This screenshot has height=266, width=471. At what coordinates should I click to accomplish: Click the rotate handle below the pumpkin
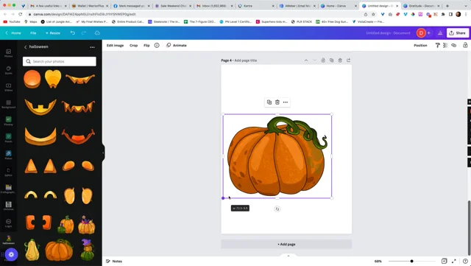coord(277,209)
